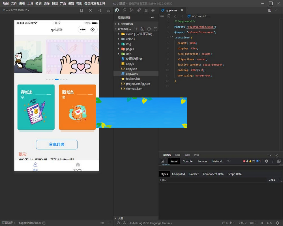
Task: Switch to the Console tab
Action: pos(187,161)
